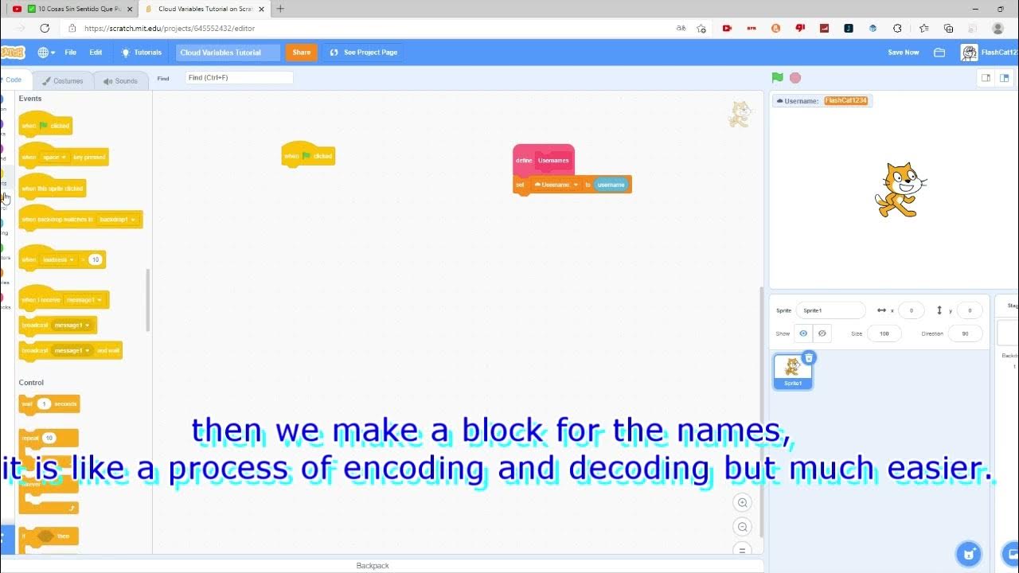1019x573 pixels.
Task: Click the sprite Size field
Action: click(x=884, y=333)
